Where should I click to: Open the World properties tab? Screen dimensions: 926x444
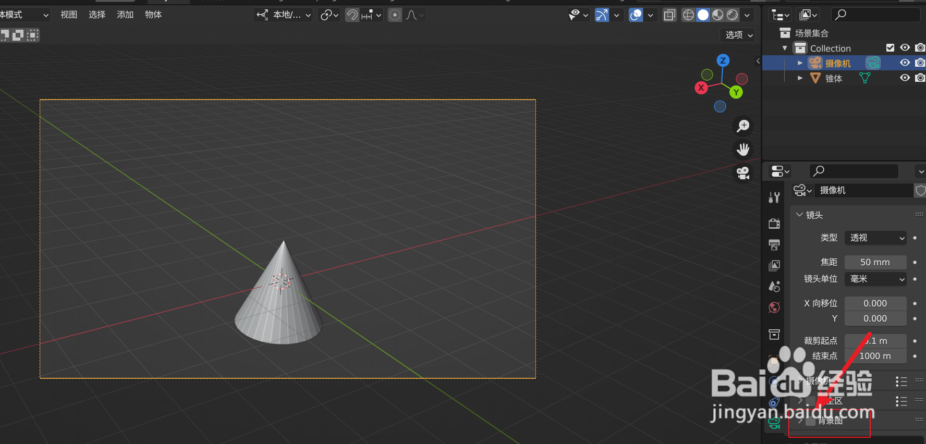[x=774, y=307]
